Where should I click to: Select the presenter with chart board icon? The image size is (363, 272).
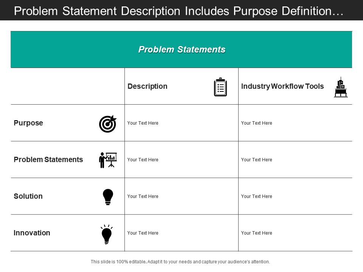pyautogui.click(x=108, y=160)
